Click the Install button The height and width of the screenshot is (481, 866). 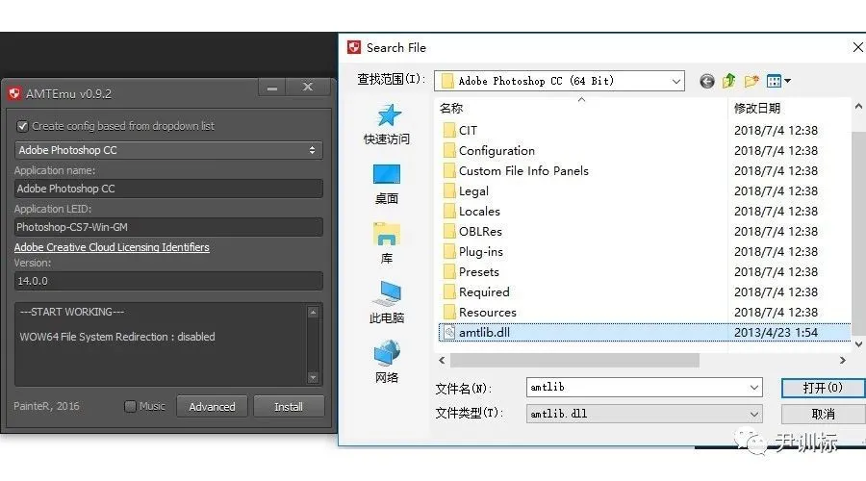[289, 407]
